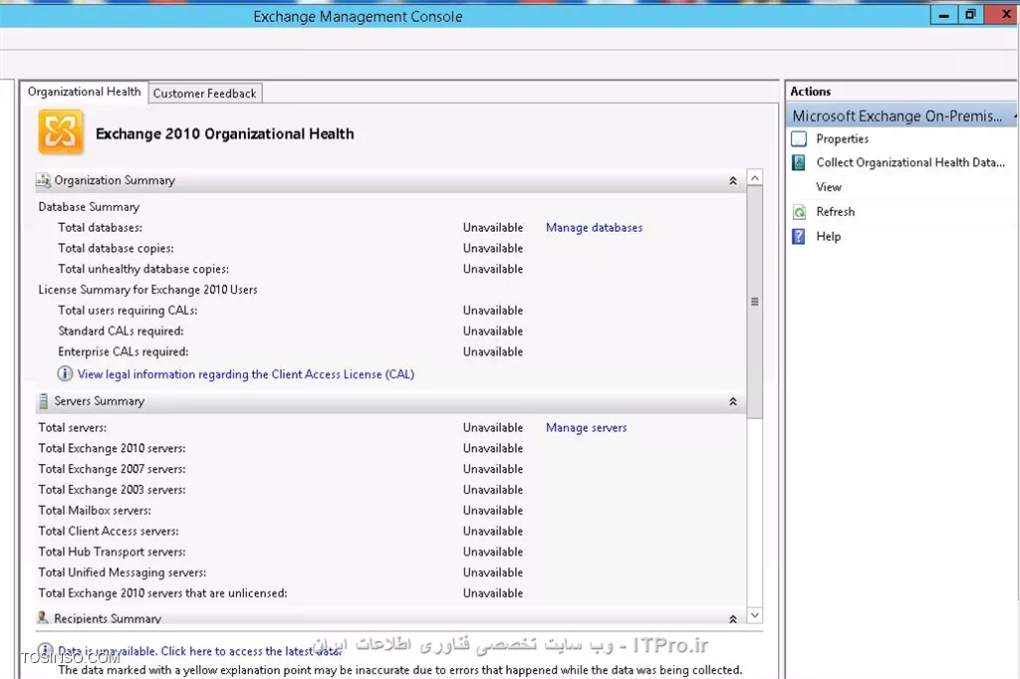The height and width of the screenshot is (679, 1020).
Task: Click the 'Total database copies:' label
Action: (116, 249)
